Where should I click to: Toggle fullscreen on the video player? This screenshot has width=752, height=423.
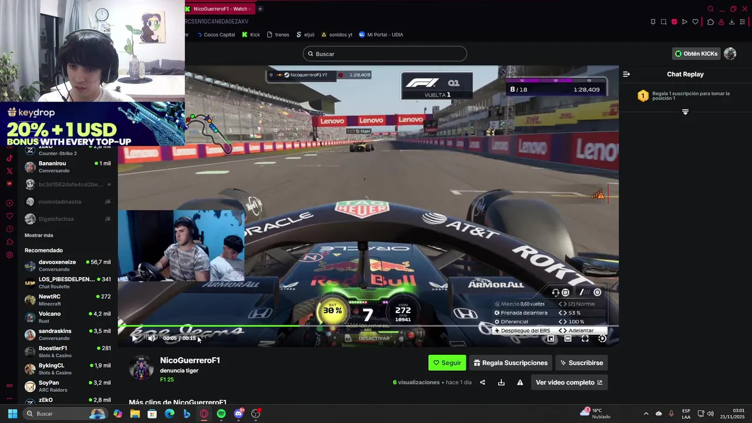click(585, 338)
